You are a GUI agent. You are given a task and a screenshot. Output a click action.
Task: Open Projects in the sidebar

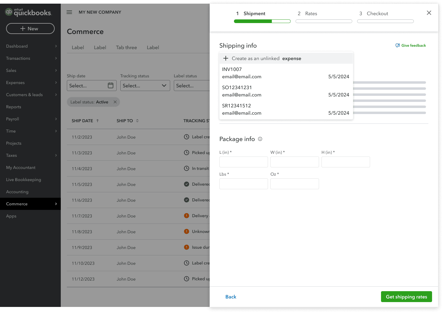(30, 143)
